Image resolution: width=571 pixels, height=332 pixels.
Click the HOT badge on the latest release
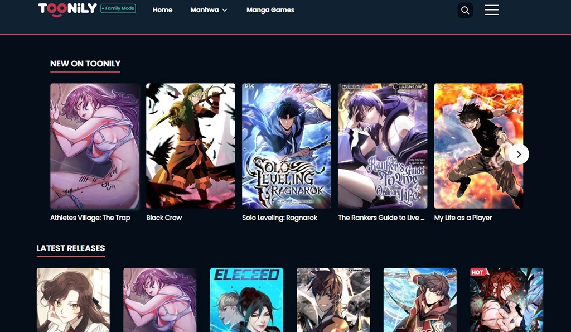477,272
